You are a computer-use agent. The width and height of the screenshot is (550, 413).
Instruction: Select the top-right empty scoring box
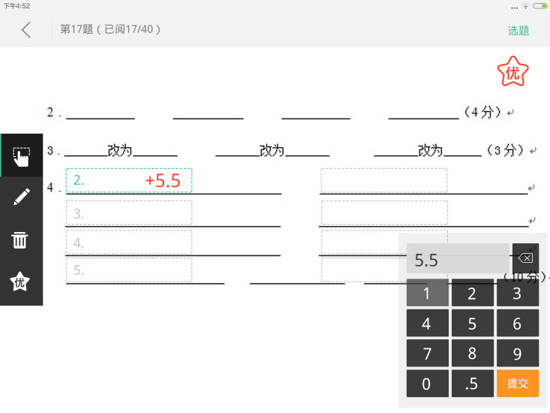coord(384,180)
